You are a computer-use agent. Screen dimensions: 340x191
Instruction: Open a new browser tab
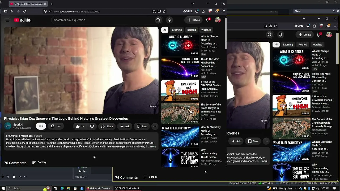[52, 4]
